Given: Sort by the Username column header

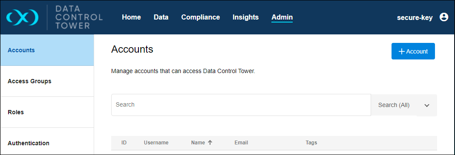Looking at the screenshot, I should pyautogui.click(x=156, y=143).
